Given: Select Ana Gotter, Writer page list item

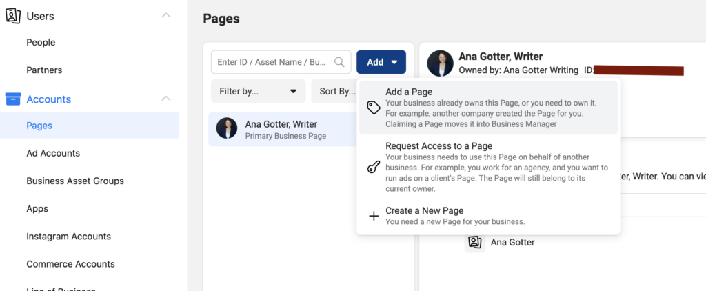Looking at the screenshot, I should tap(283, 129).
